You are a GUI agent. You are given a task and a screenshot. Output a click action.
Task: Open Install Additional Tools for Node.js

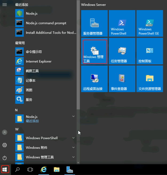(46, 33)
